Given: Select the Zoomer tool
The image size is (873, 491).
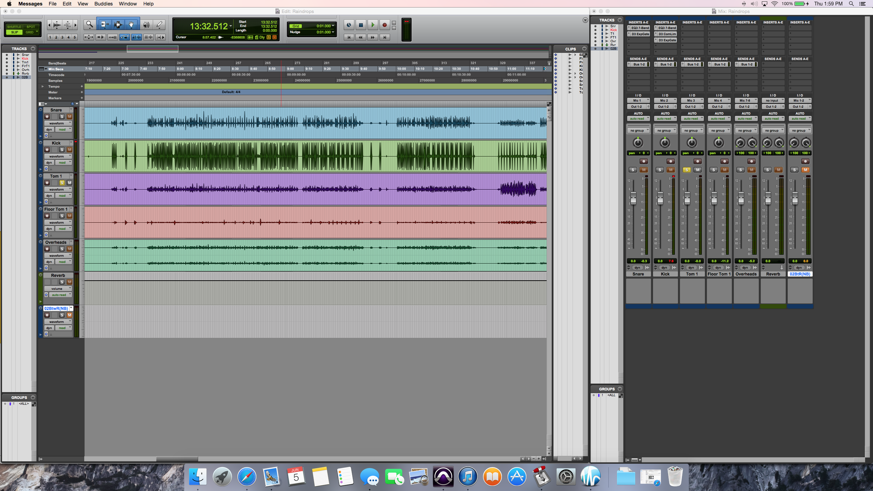Looking at the screenshot, I should [x=89, y=25].
